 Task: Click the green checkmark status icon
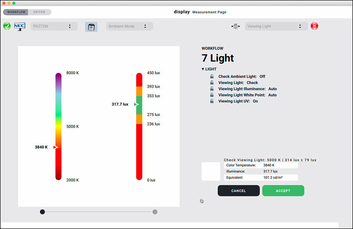(x=7, y=26)
